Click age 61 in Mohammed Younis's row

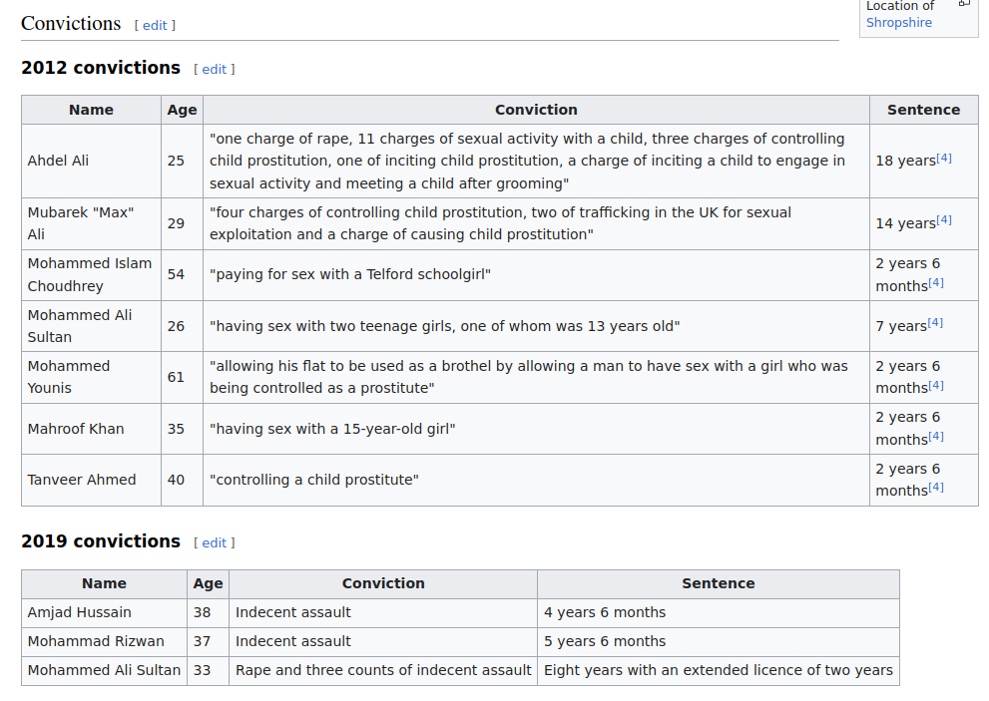coord(176,377)
